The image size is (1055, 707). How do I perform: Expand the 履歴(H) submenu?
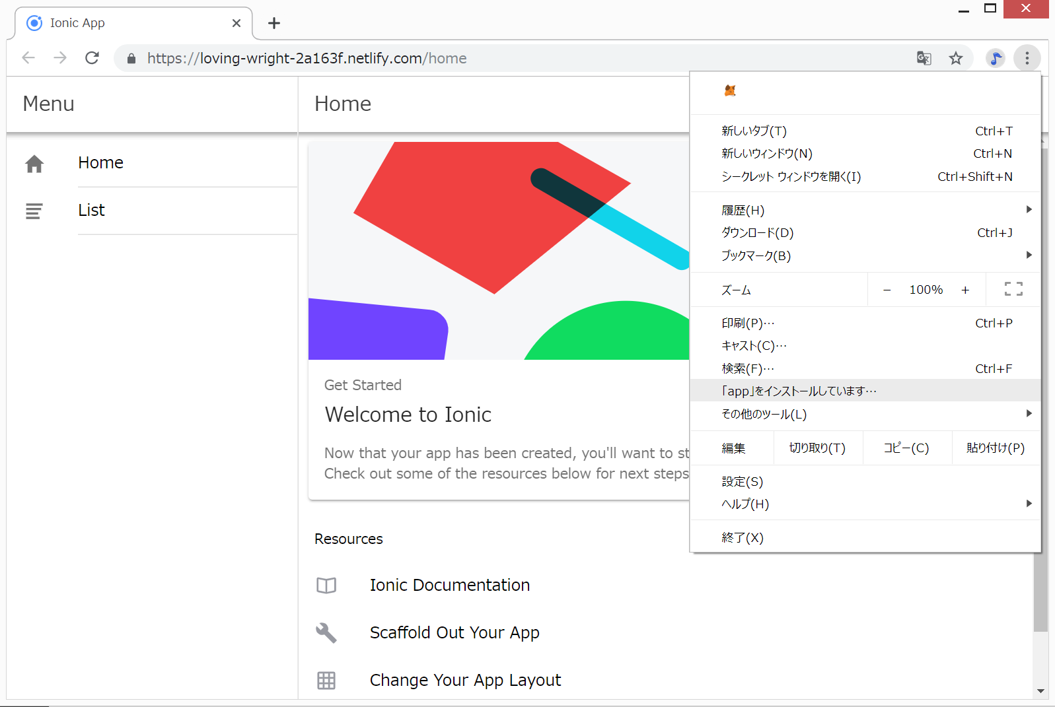(x=865, y=210)
